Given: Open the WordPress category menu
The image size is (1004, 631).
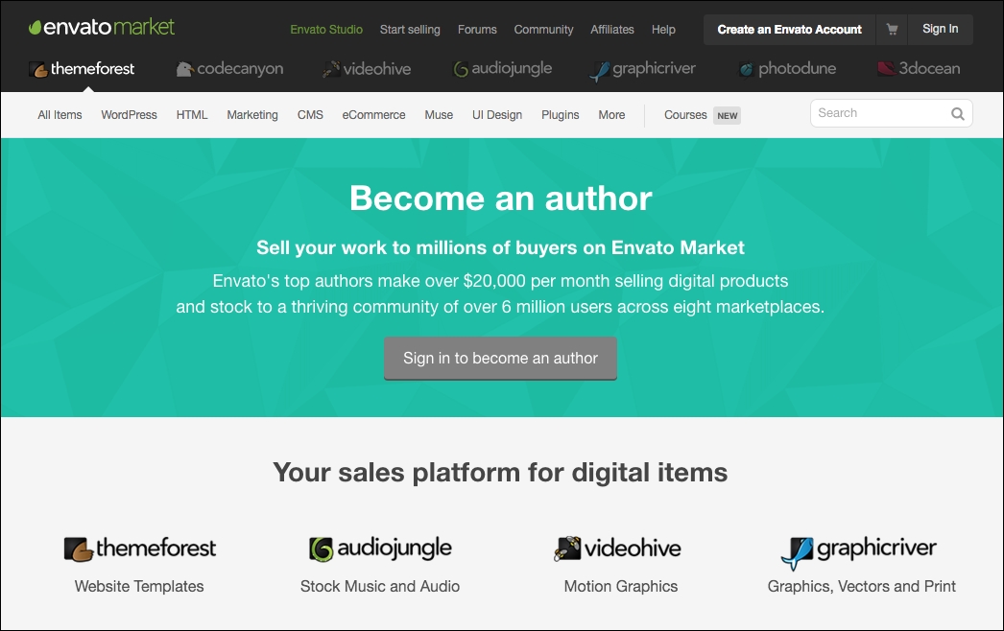Looking at the screenshot, I should tap(129, 115).
